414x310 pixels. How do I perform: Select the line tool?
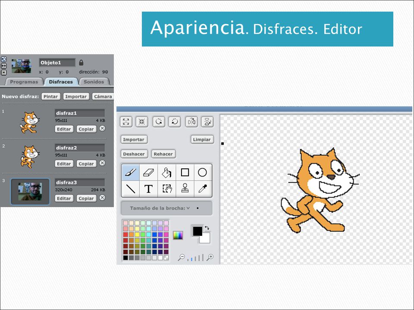click(131, 189)
